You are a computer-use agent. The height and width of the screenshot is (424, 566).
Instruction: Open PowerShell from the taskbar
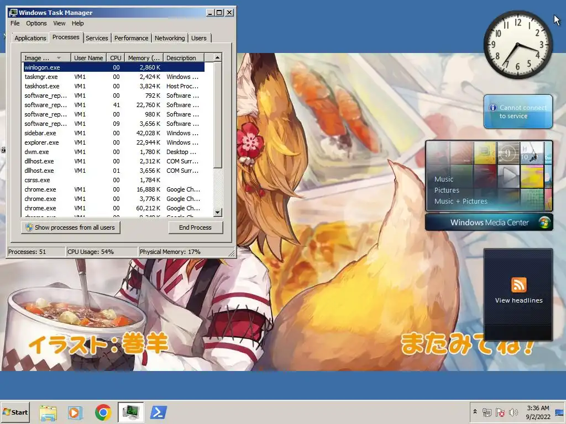coord(159,412)
